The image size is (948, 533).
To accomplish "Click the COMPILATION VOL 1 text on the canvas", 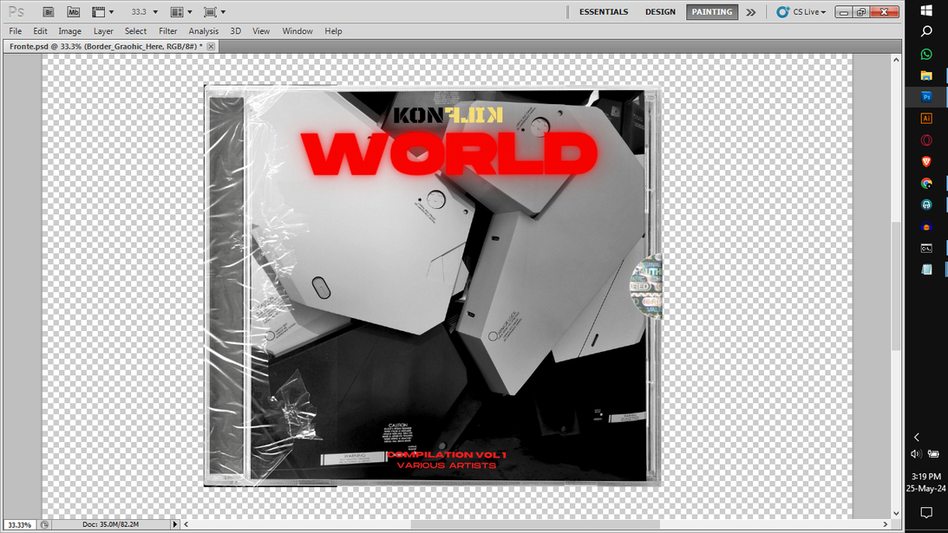I will tap(447, 454).
